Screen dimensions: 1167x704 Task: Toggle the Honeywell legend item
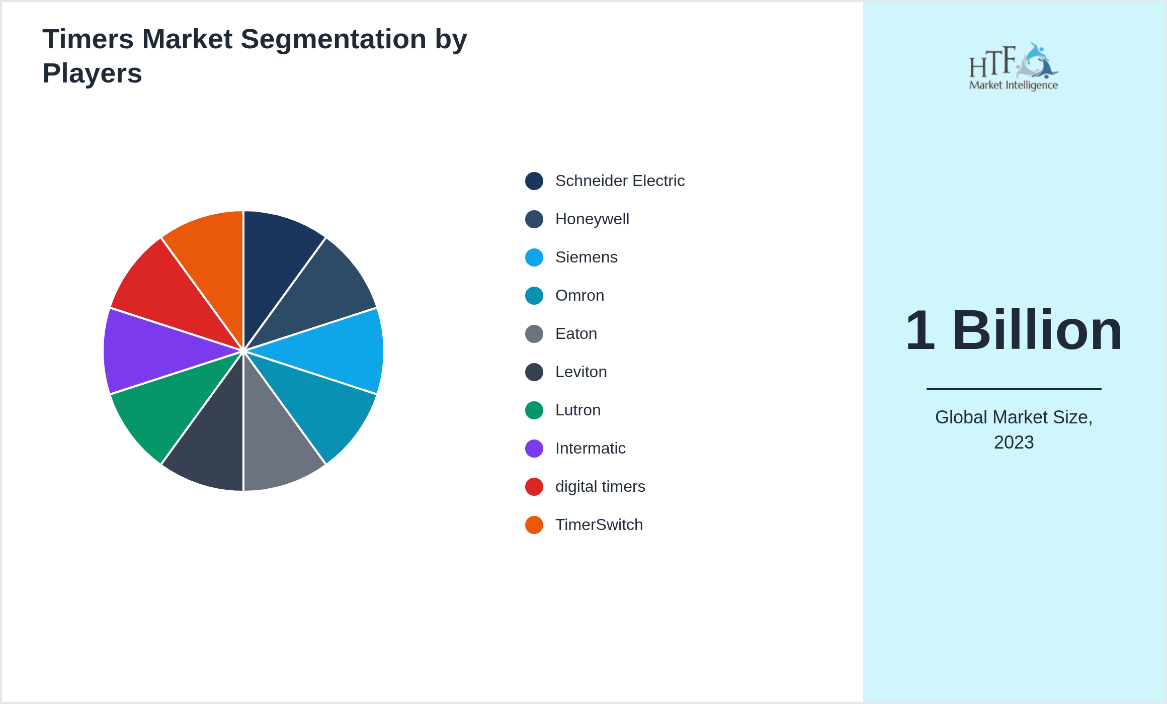click(577, 219)
